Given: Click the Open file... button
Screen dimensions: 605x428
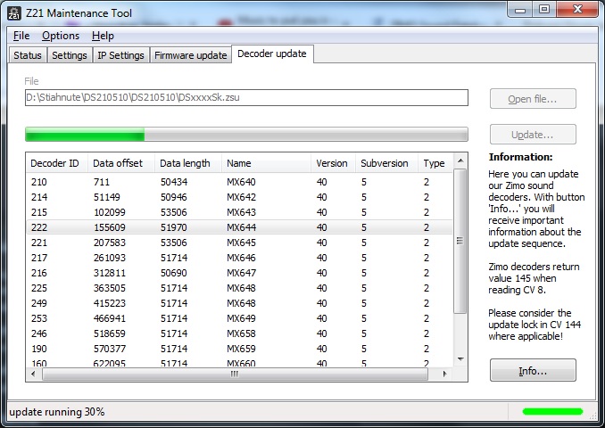Looking at the screenshot, I should coord(533,99).
